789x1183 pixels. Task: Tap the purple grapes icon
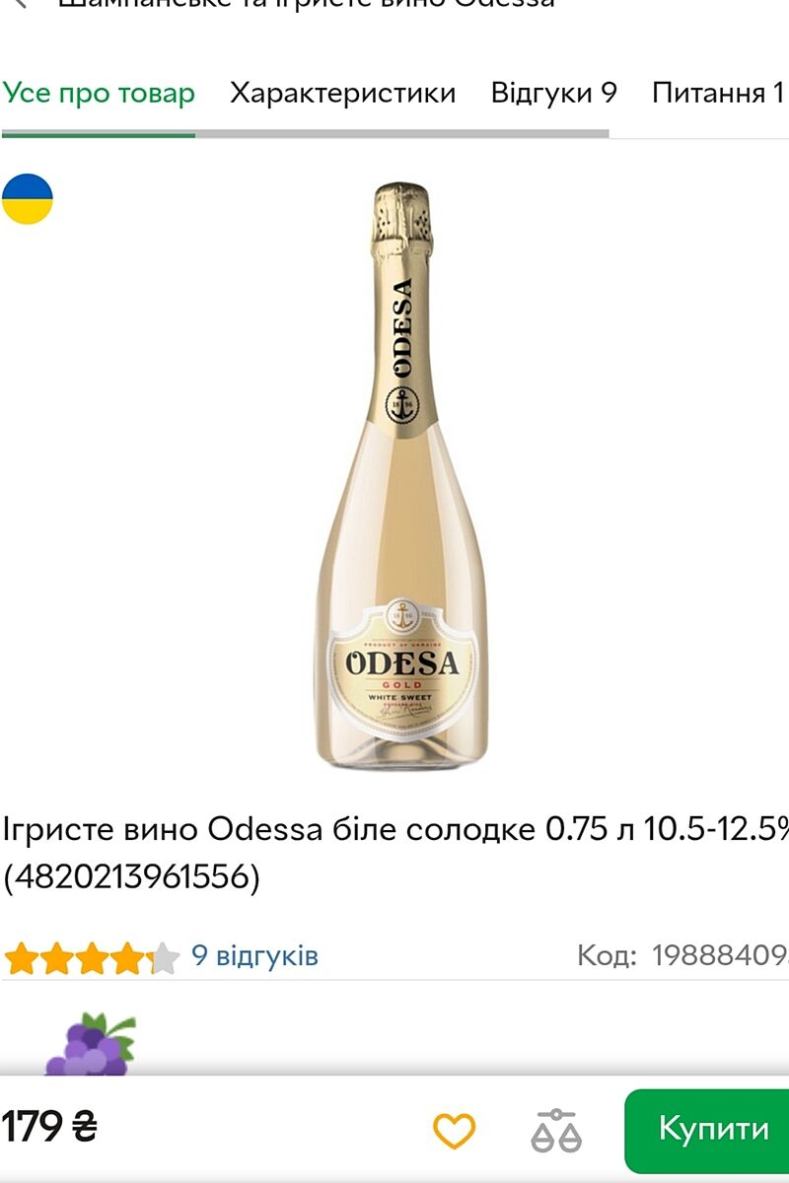[x=90, y=1045]
